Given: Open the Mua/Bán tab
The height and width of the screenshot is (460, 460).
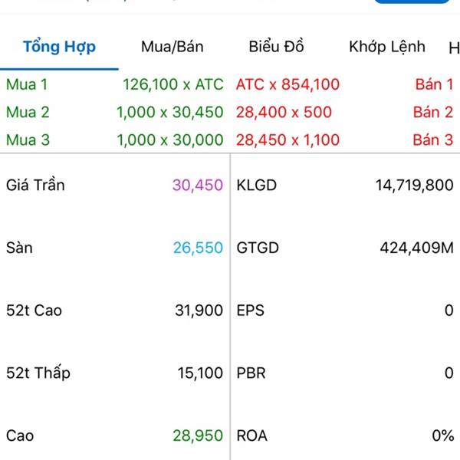Looking at the screenshot, I should tap(172, 47).
